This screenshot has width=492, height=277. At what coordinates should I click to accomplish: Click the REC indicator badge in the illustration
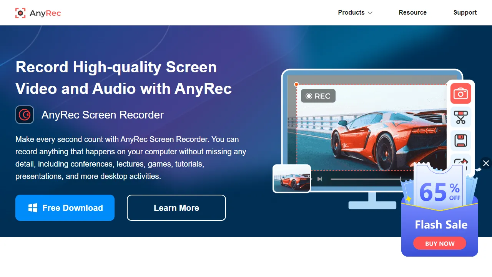318,96
